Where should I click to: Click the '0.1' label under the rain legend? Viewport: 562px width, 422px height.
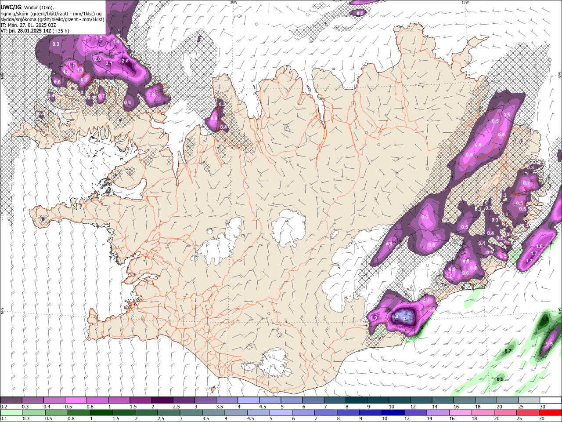pos(4,418)
